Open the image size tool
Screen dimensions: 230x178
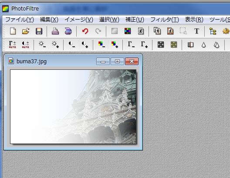pyautogui.click(x=157, y=31)
